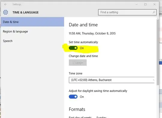Click the Time zone dropdown chevron
Screen dimensions: 162x118
[x=154, y=80]
